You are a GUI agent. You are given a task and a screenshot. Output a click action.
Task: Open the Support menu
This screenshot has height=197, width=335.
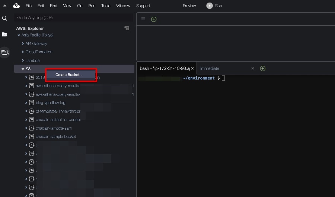click(x=143, y=6)
